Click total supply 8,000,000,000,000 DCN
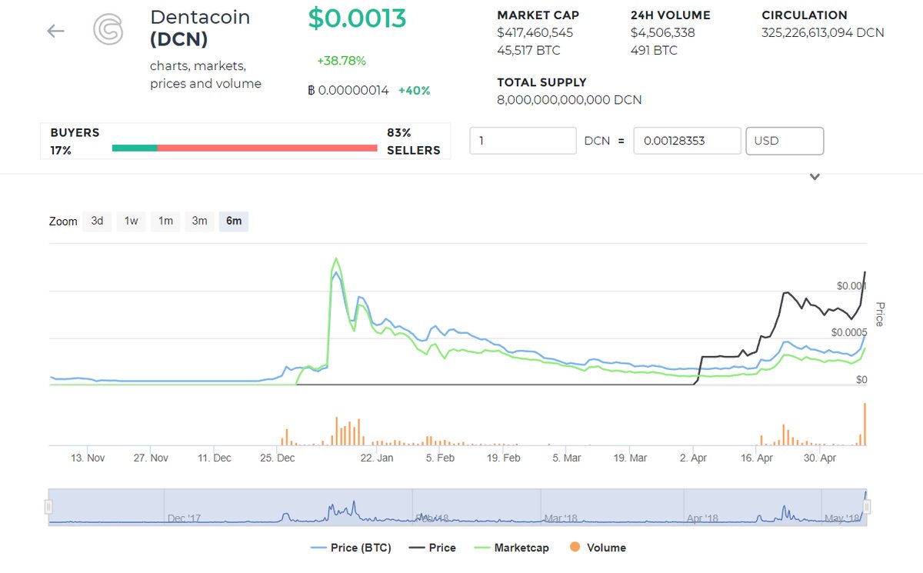Viewport: 923px width, 573px height. 569,100
